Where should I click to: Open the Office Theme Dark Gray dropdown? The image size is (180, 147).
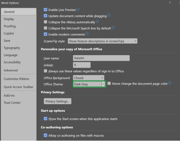pyautogui.click(x=103, y=84)
